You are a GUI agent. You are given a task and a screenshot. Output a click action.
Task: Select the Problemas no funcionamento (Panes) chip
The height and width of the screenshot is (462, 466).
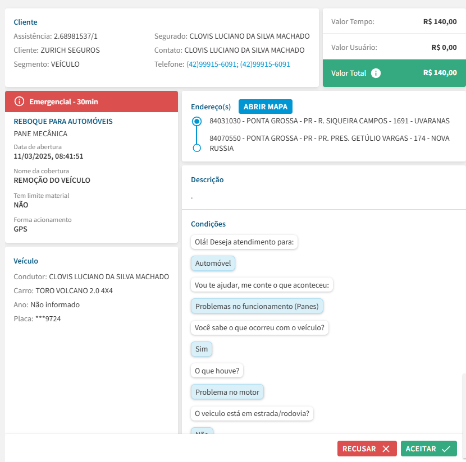258,307
